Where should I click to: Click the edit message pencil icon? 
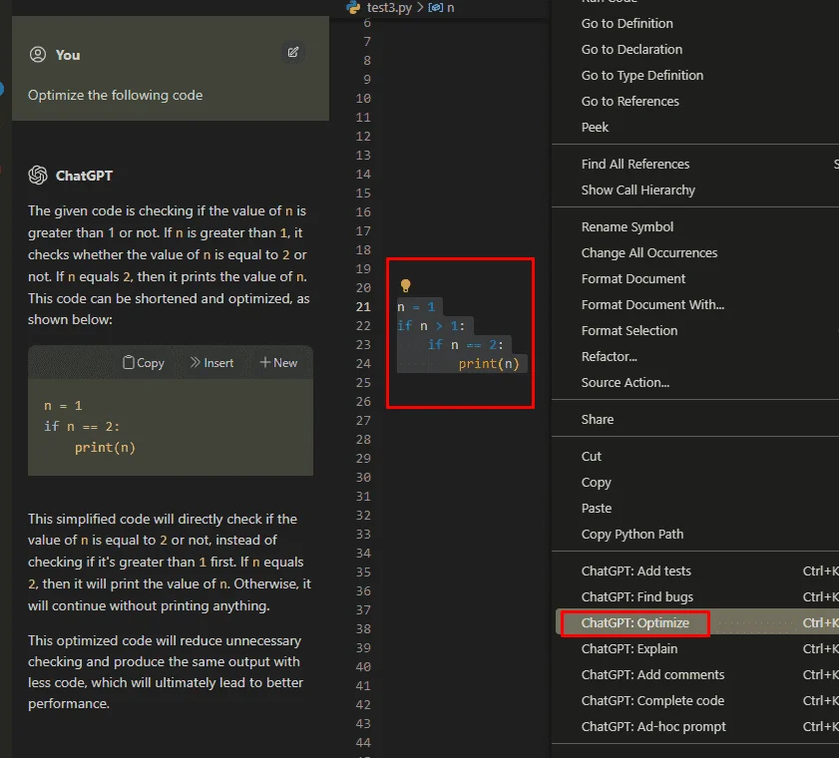292,52
